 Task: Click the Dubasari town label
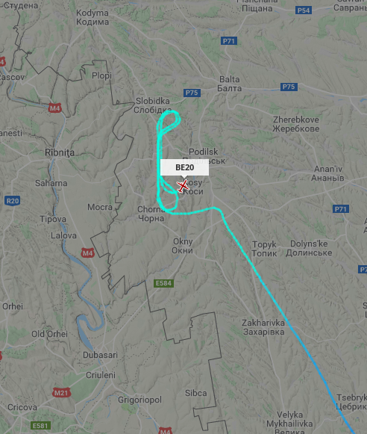100,355
